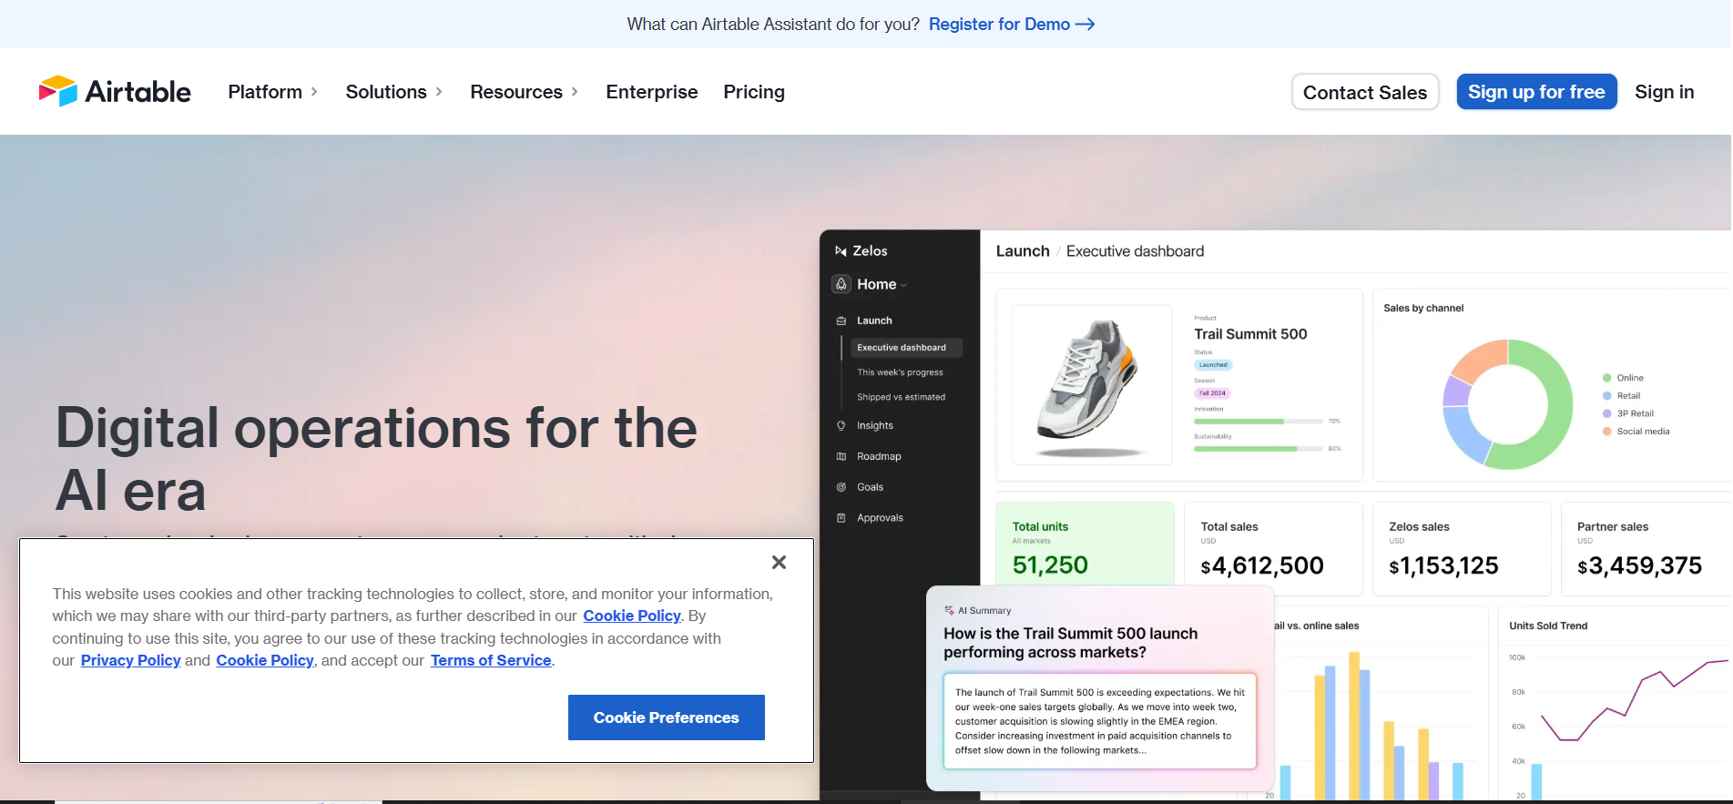Open Cookie Policy link after Privacy Policy
The image size is (1733, 804).
[265, 661]
